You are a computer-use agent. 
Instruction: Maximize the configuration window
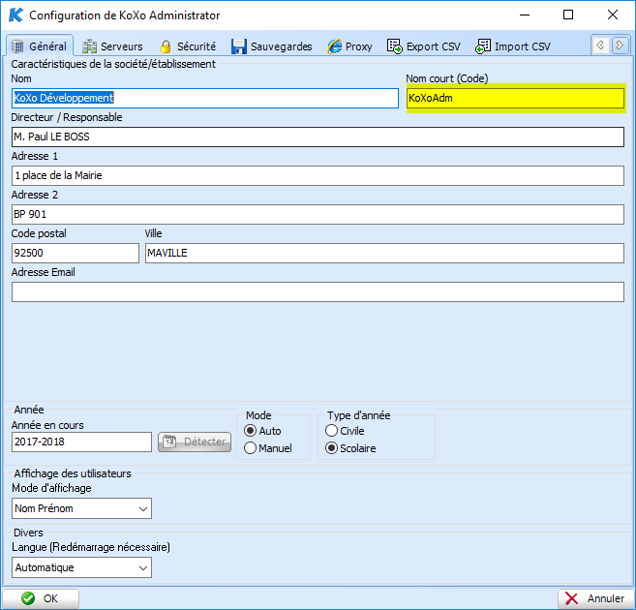pos(568,15)
